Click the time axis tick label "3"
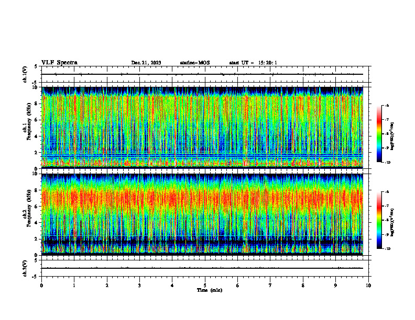415x320 pixels. click(139, 285)
